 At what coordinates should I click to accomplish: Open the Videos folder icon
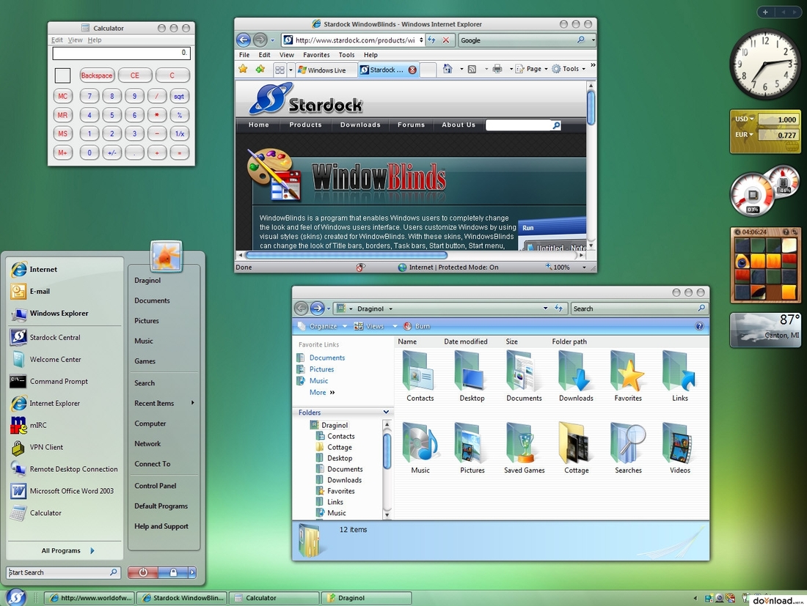(x=679, y=443)
